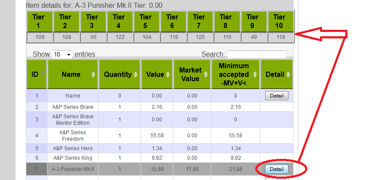Click Tier 7 count value 125
Image resolution: width=366 pixels, height=180 pixels.
click(x=200, y=37)
